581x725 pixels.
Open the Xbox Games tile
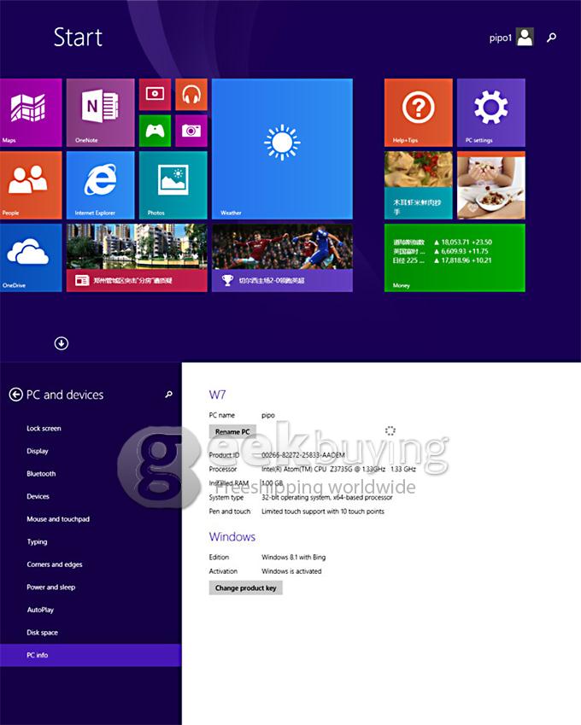(155, 131)
